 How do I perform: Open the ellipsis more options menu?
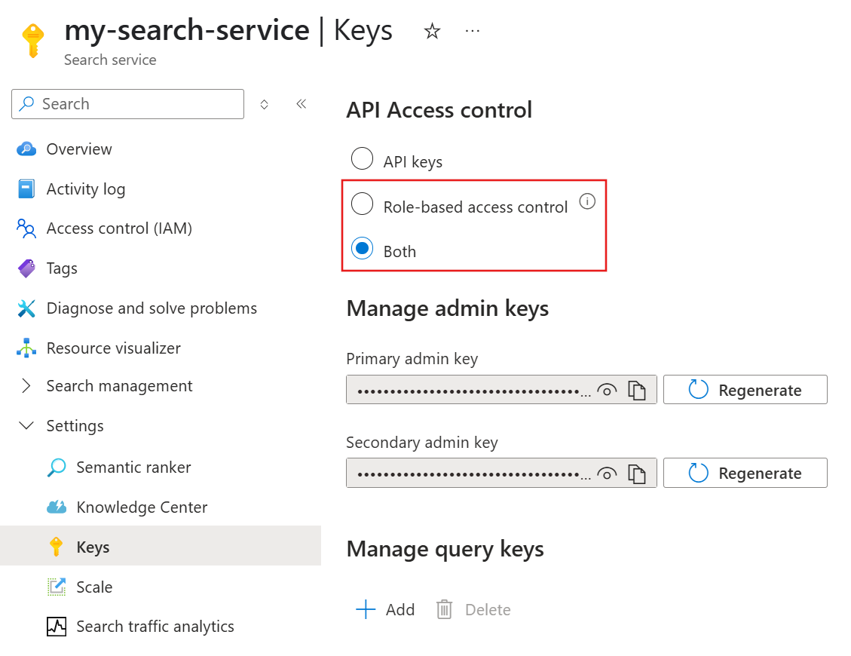(472, 32)
